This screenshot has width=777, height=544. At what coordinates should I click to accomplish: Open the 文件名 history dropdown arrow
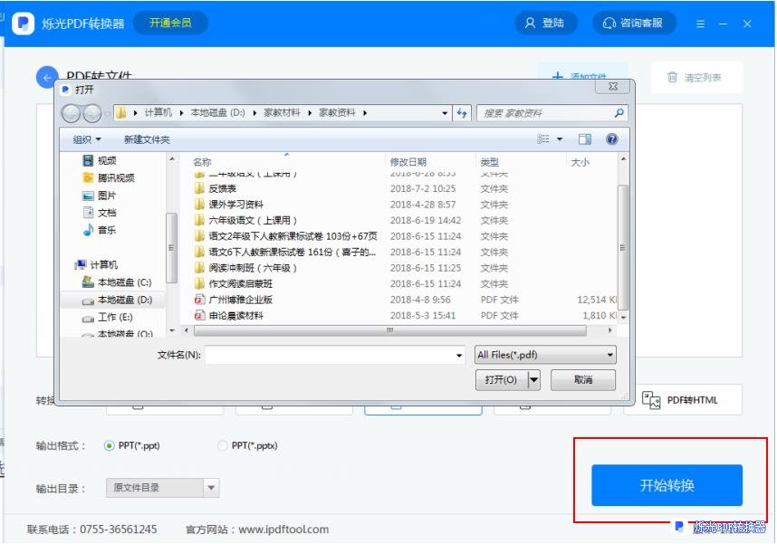point(459,355)
